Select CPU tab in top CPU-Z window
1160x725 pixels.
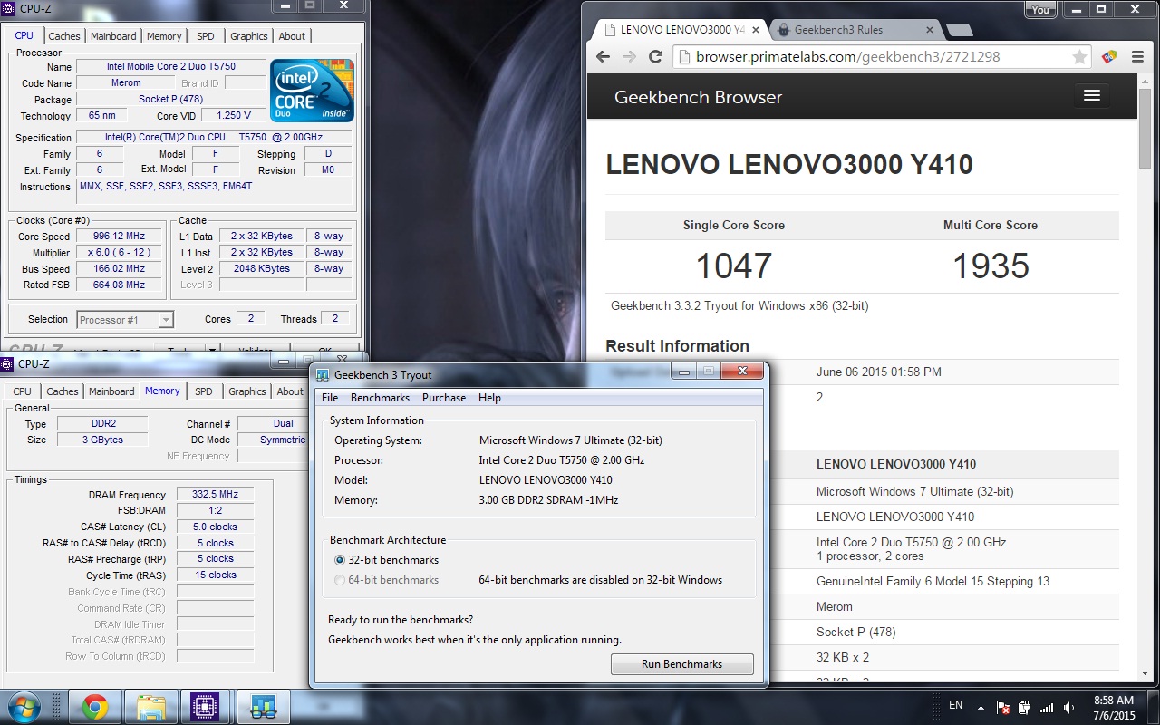tap(24, 35)
